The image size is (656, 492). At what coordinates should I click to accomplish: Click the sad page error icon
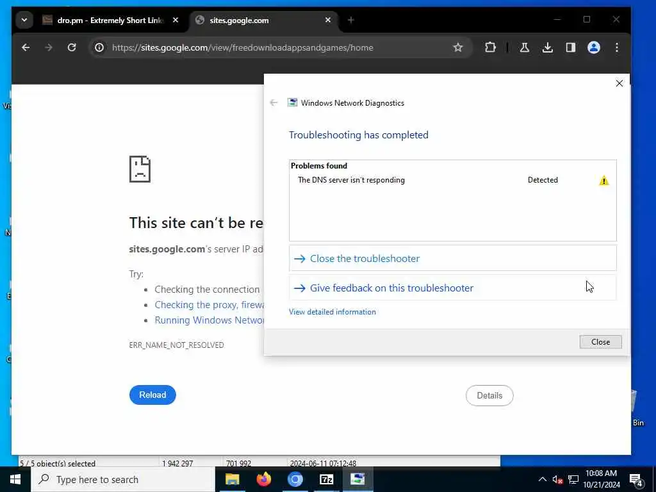click(x=140, y=169)
